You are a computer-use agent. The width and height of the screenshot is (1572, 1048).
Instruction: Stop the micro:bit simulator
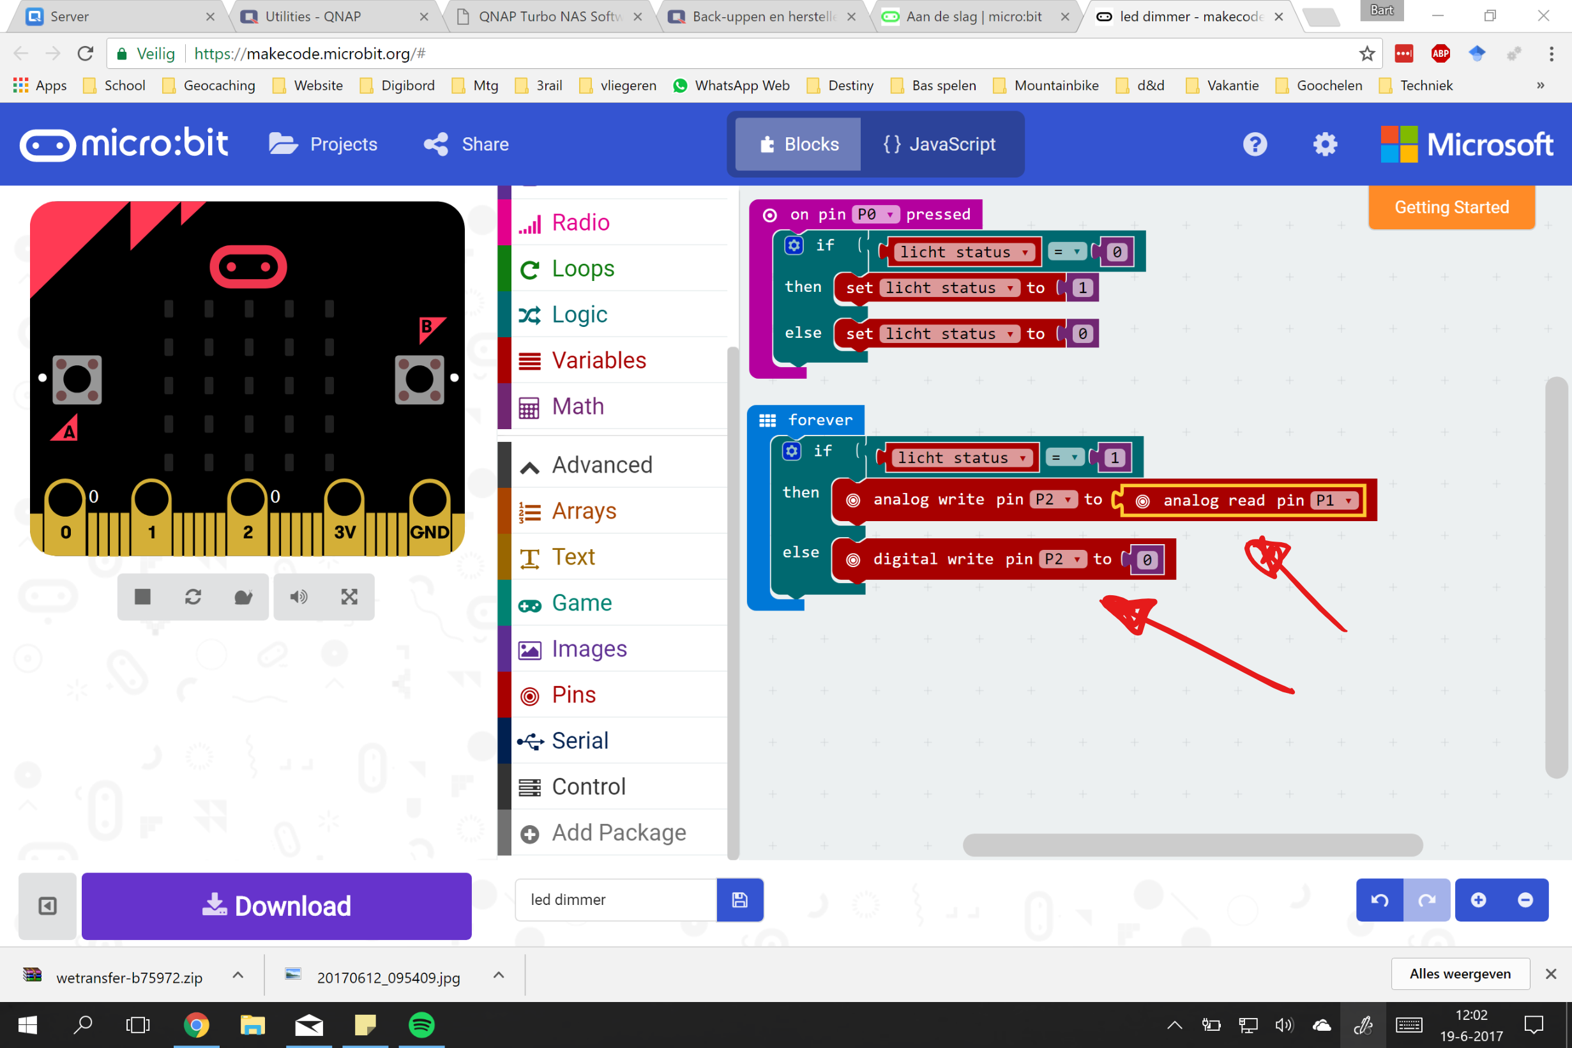tap(142, 596)
